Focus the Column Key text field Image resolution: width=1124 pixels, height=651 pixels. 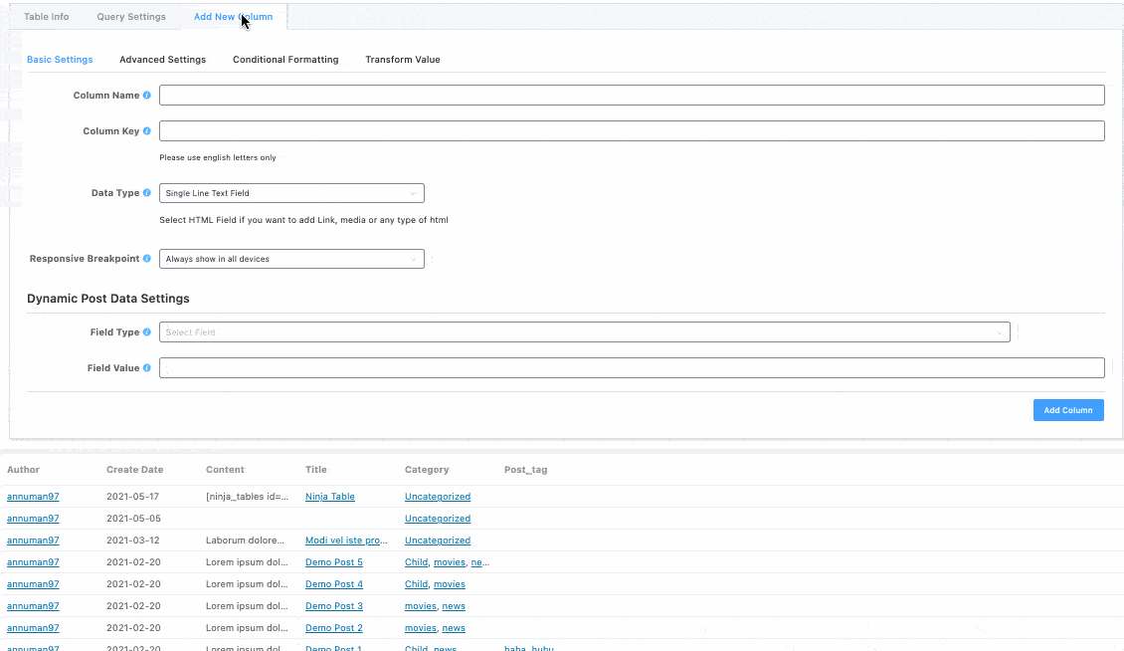(x=632, y=131)
